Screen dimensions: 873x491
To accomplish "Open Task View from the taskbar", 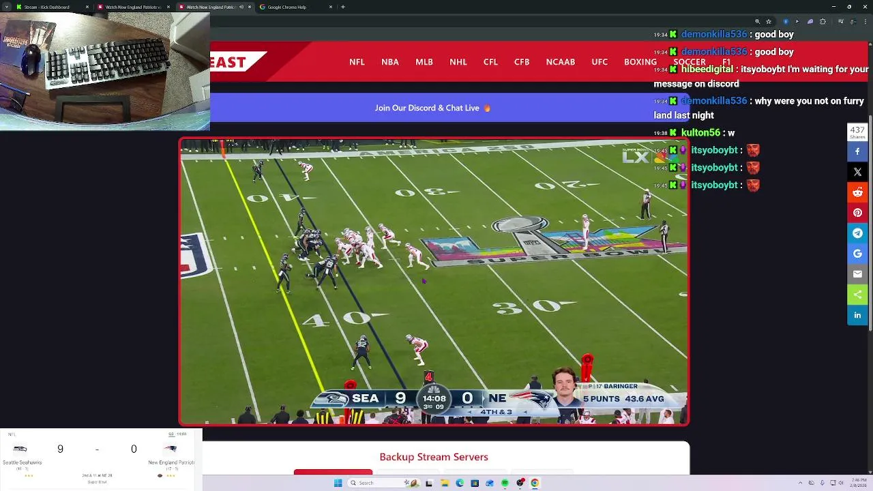I will 430,483.
